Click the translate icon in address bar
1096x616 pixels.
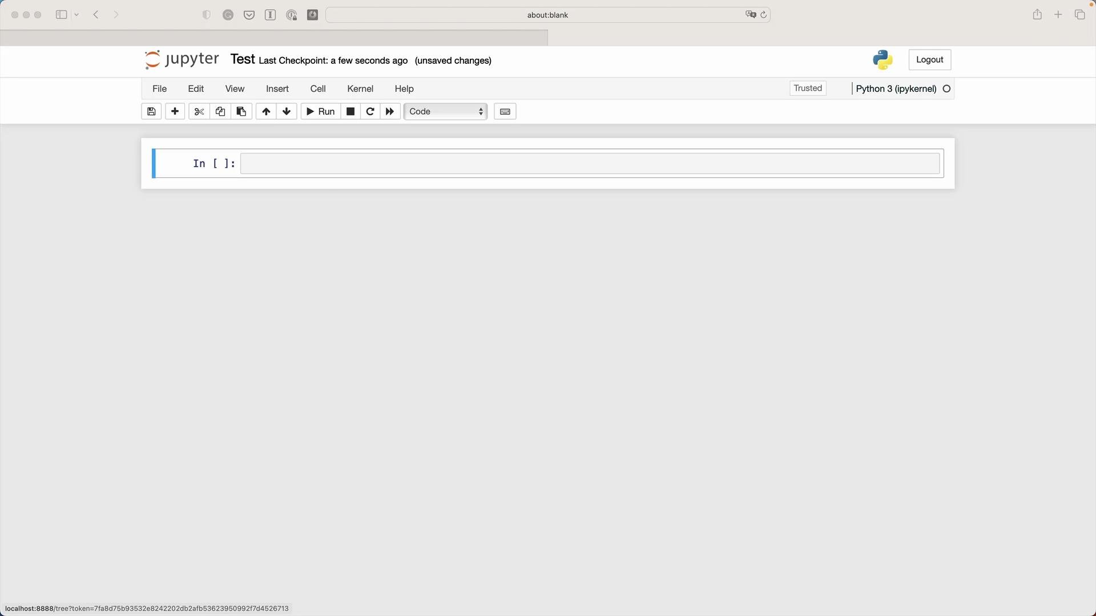point(751,15)
